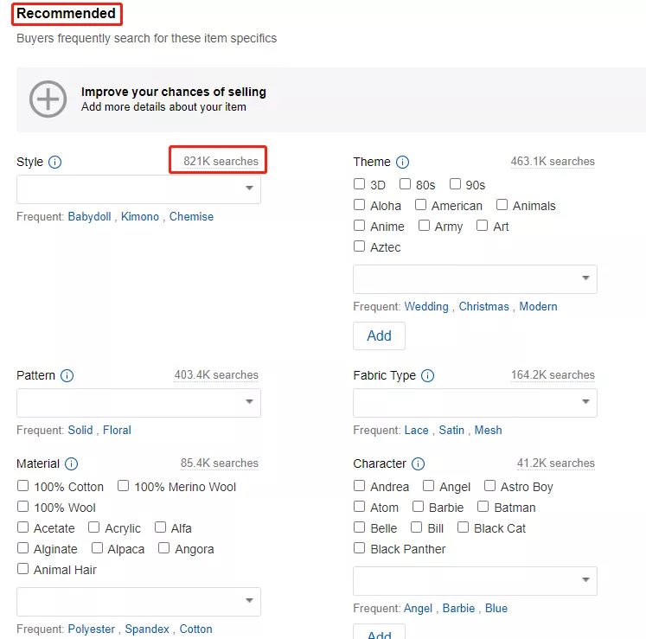Image resolution: width=646 pixels, height=639 pixels.
Task: Click the Fabric Type info icon
Action: tap(427, 375)
